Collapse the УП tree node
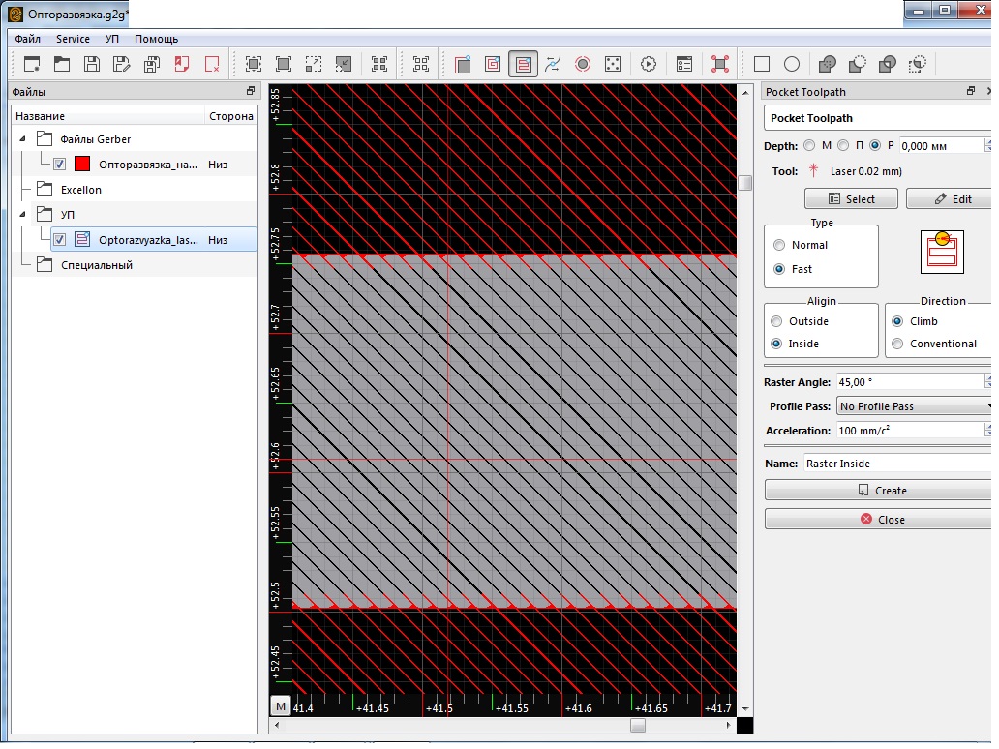 pyautogui.click(x=23, y=214)
